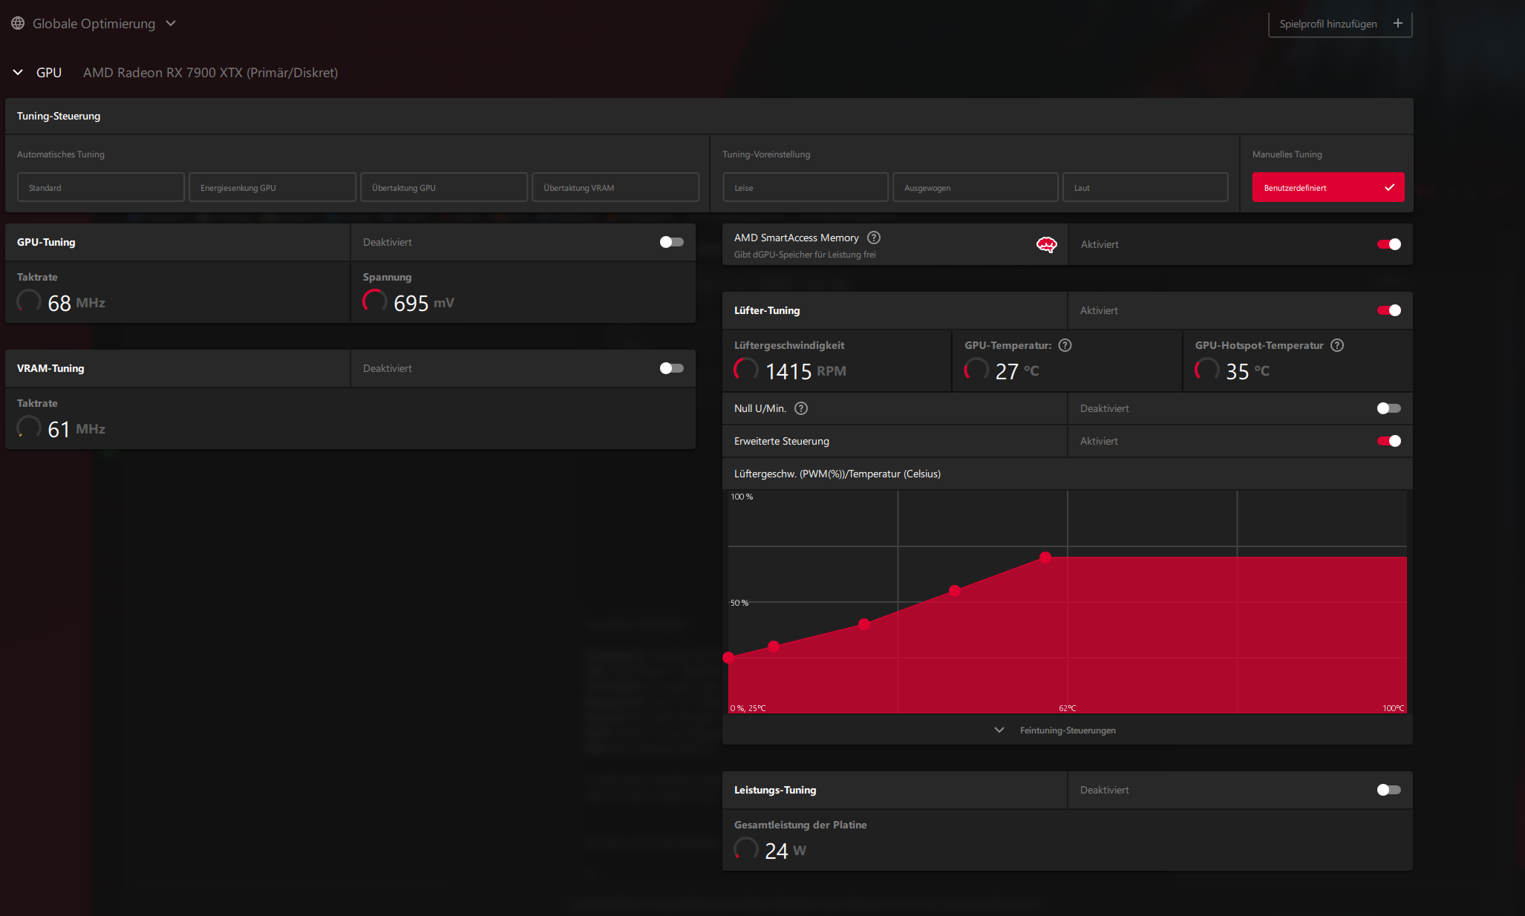Open the Globale Optimierung dropdown
The image size is (1525, 916).
[171, 23]
